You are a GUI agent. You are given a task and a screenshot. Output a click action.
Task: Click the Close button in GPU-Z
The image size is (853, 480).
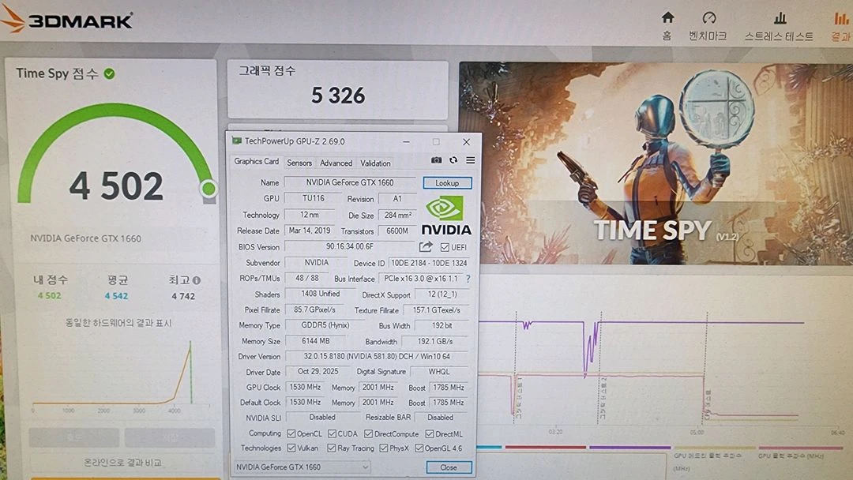click(x=449, y=467)
